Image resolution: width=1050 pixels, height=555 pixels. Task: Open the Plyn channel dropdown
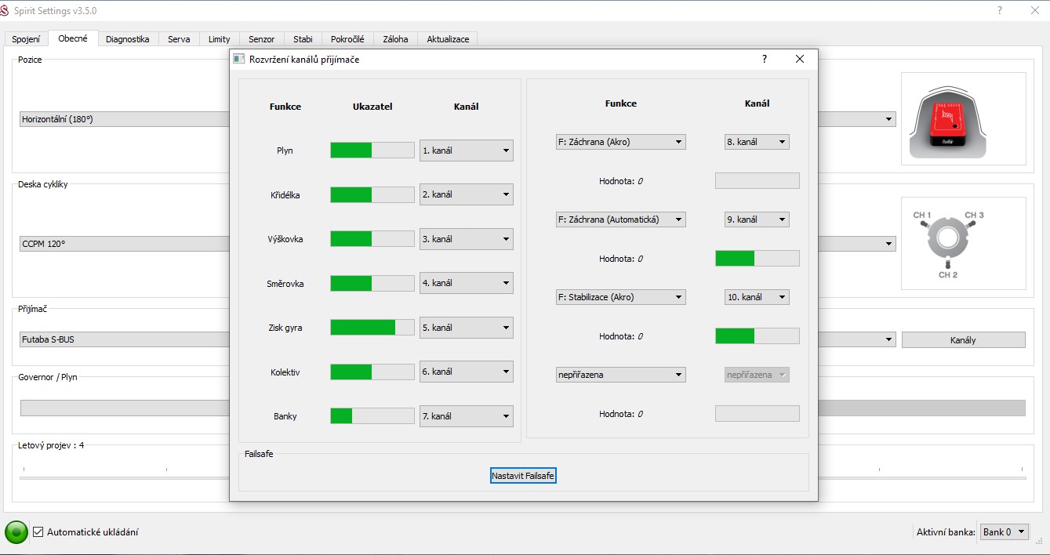click(x=466, y=151)
